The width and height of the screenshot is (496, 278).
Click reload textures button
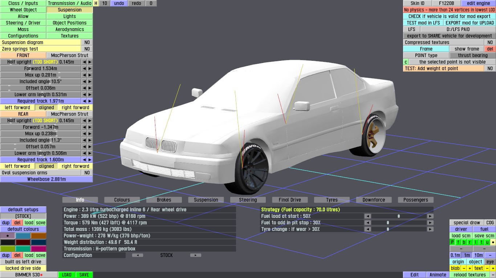[x=470, y=275]
